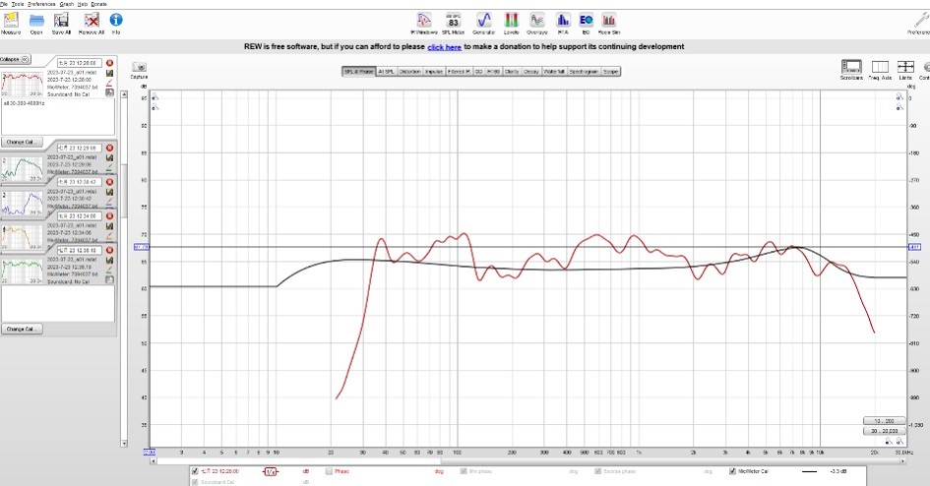Image resolution: width=930 pixels, height=486 pixels.
Task: Open graph Limits settings
Action: (905, 70)
